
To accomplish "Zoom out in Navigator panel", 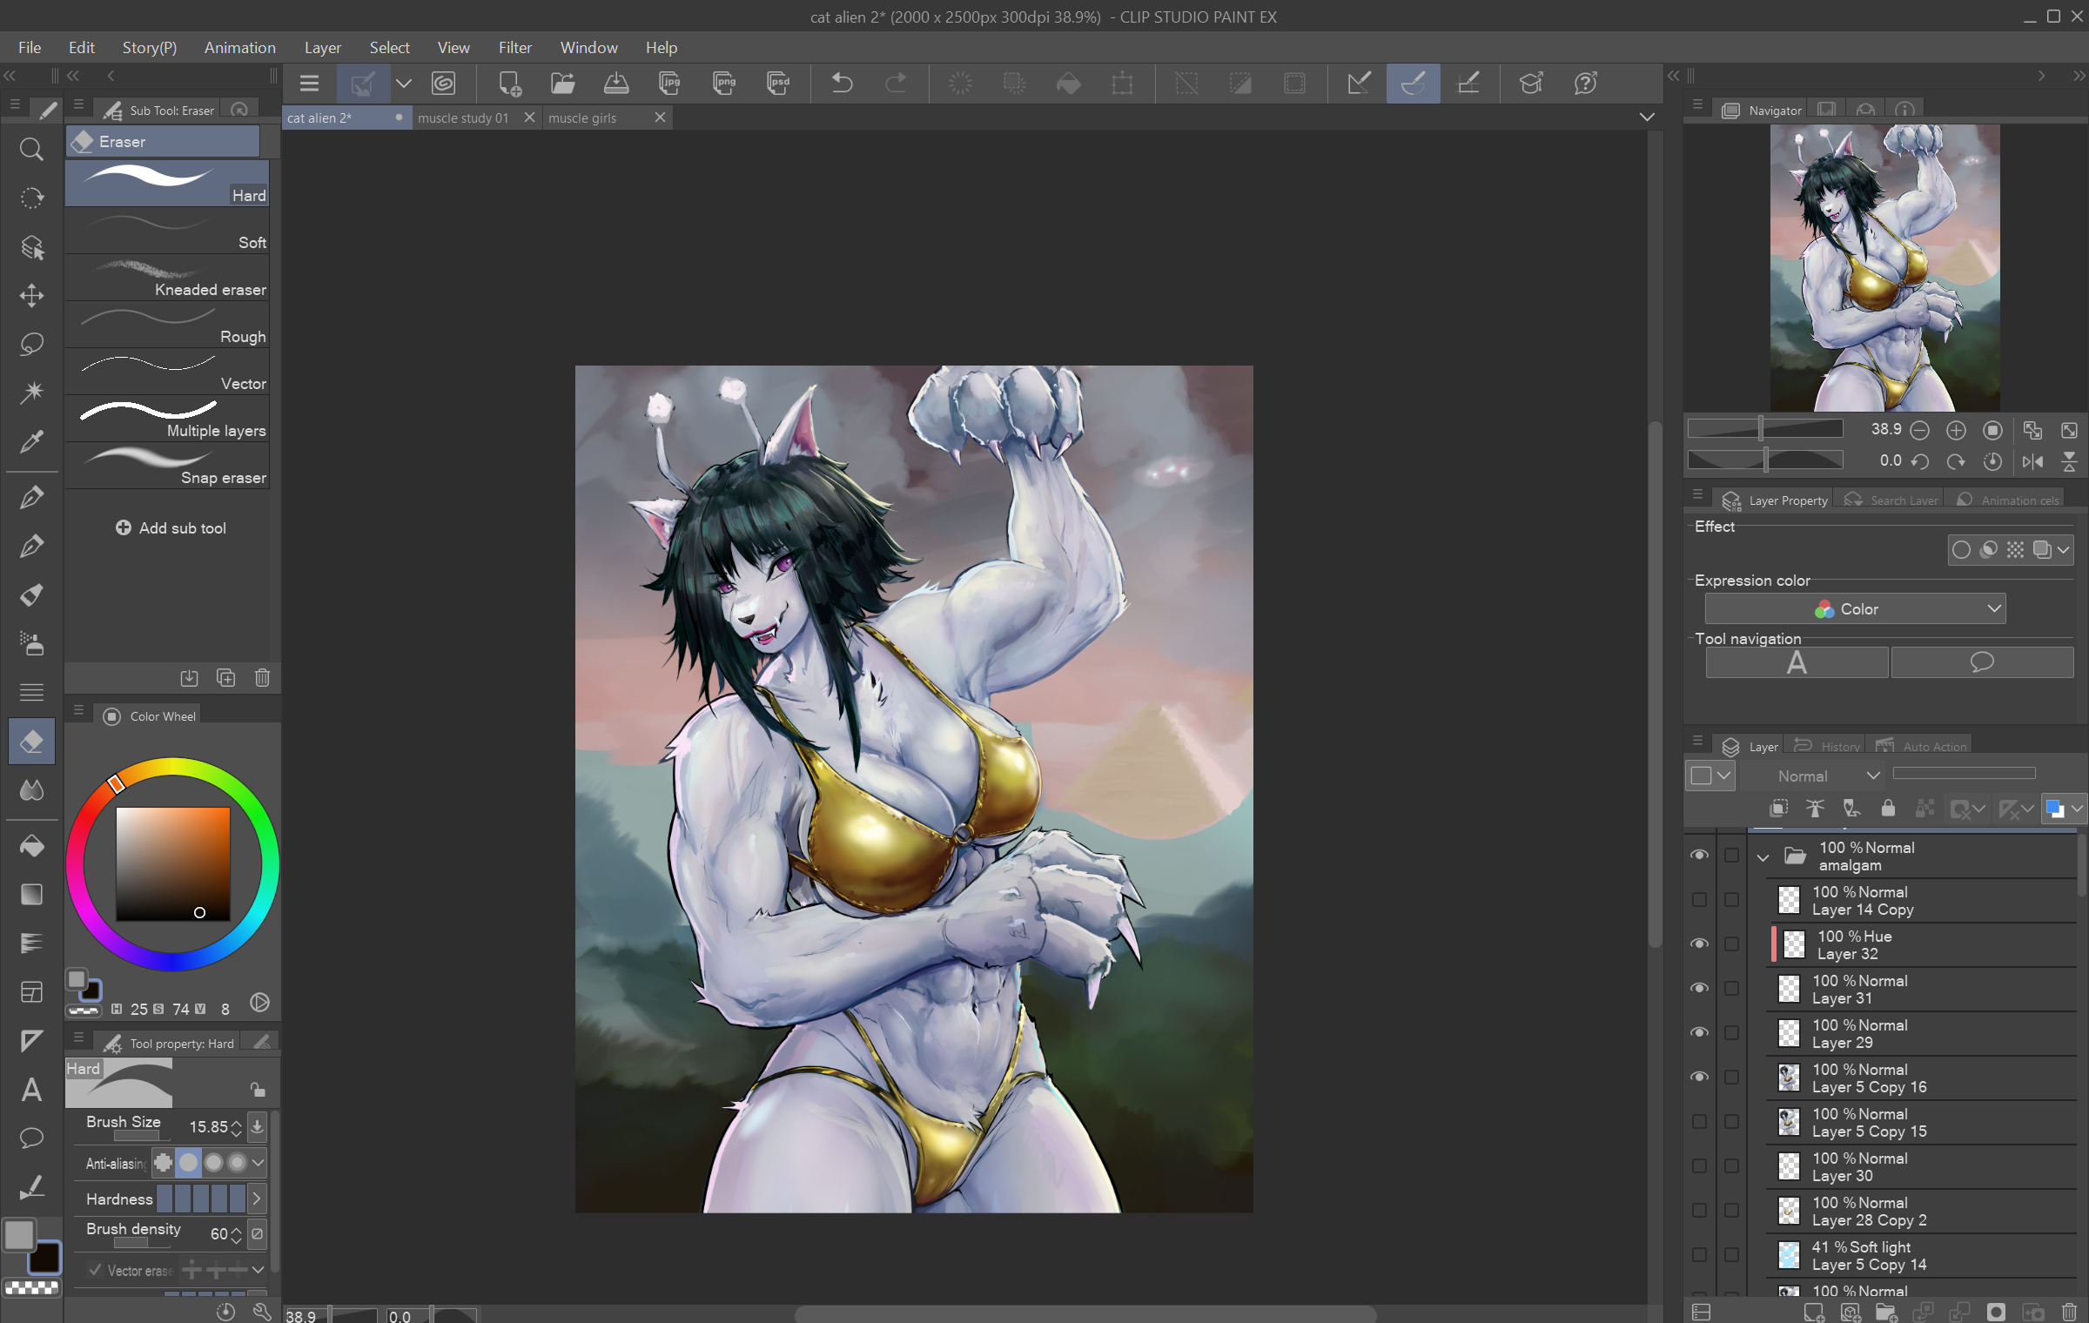I will coord(1920,430).
